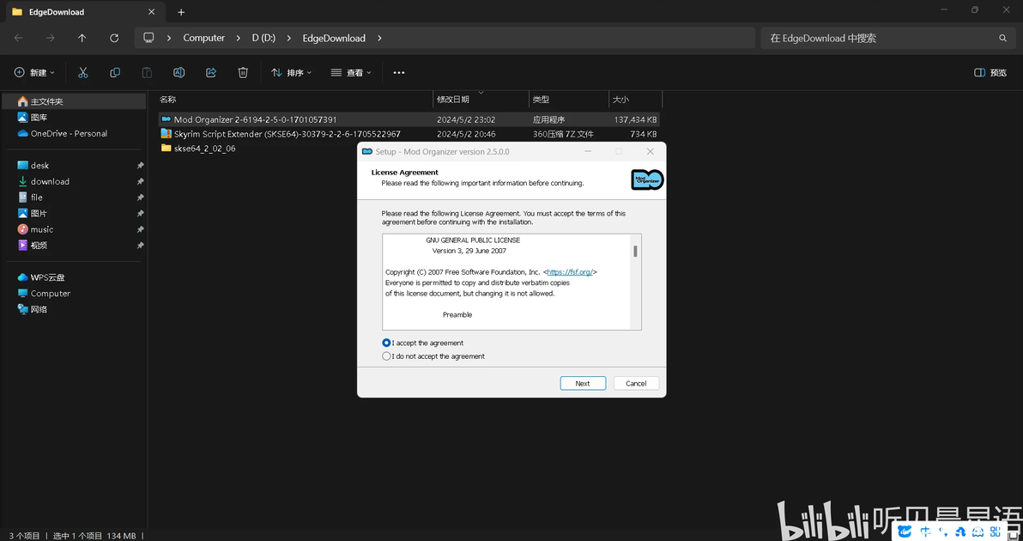Close the EdgeDownload tab
The height and width of the screenshot is (541, 1023).
151,12
